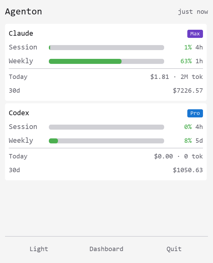Viewport: 213px width, 263px height.
Task: Click the Codex Pro plan badge
Action: click(195, 113)
